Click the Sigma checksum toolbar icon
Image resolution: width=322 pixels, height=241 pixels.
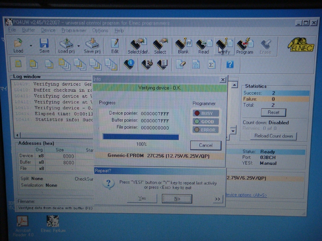(x=212, y=65)
